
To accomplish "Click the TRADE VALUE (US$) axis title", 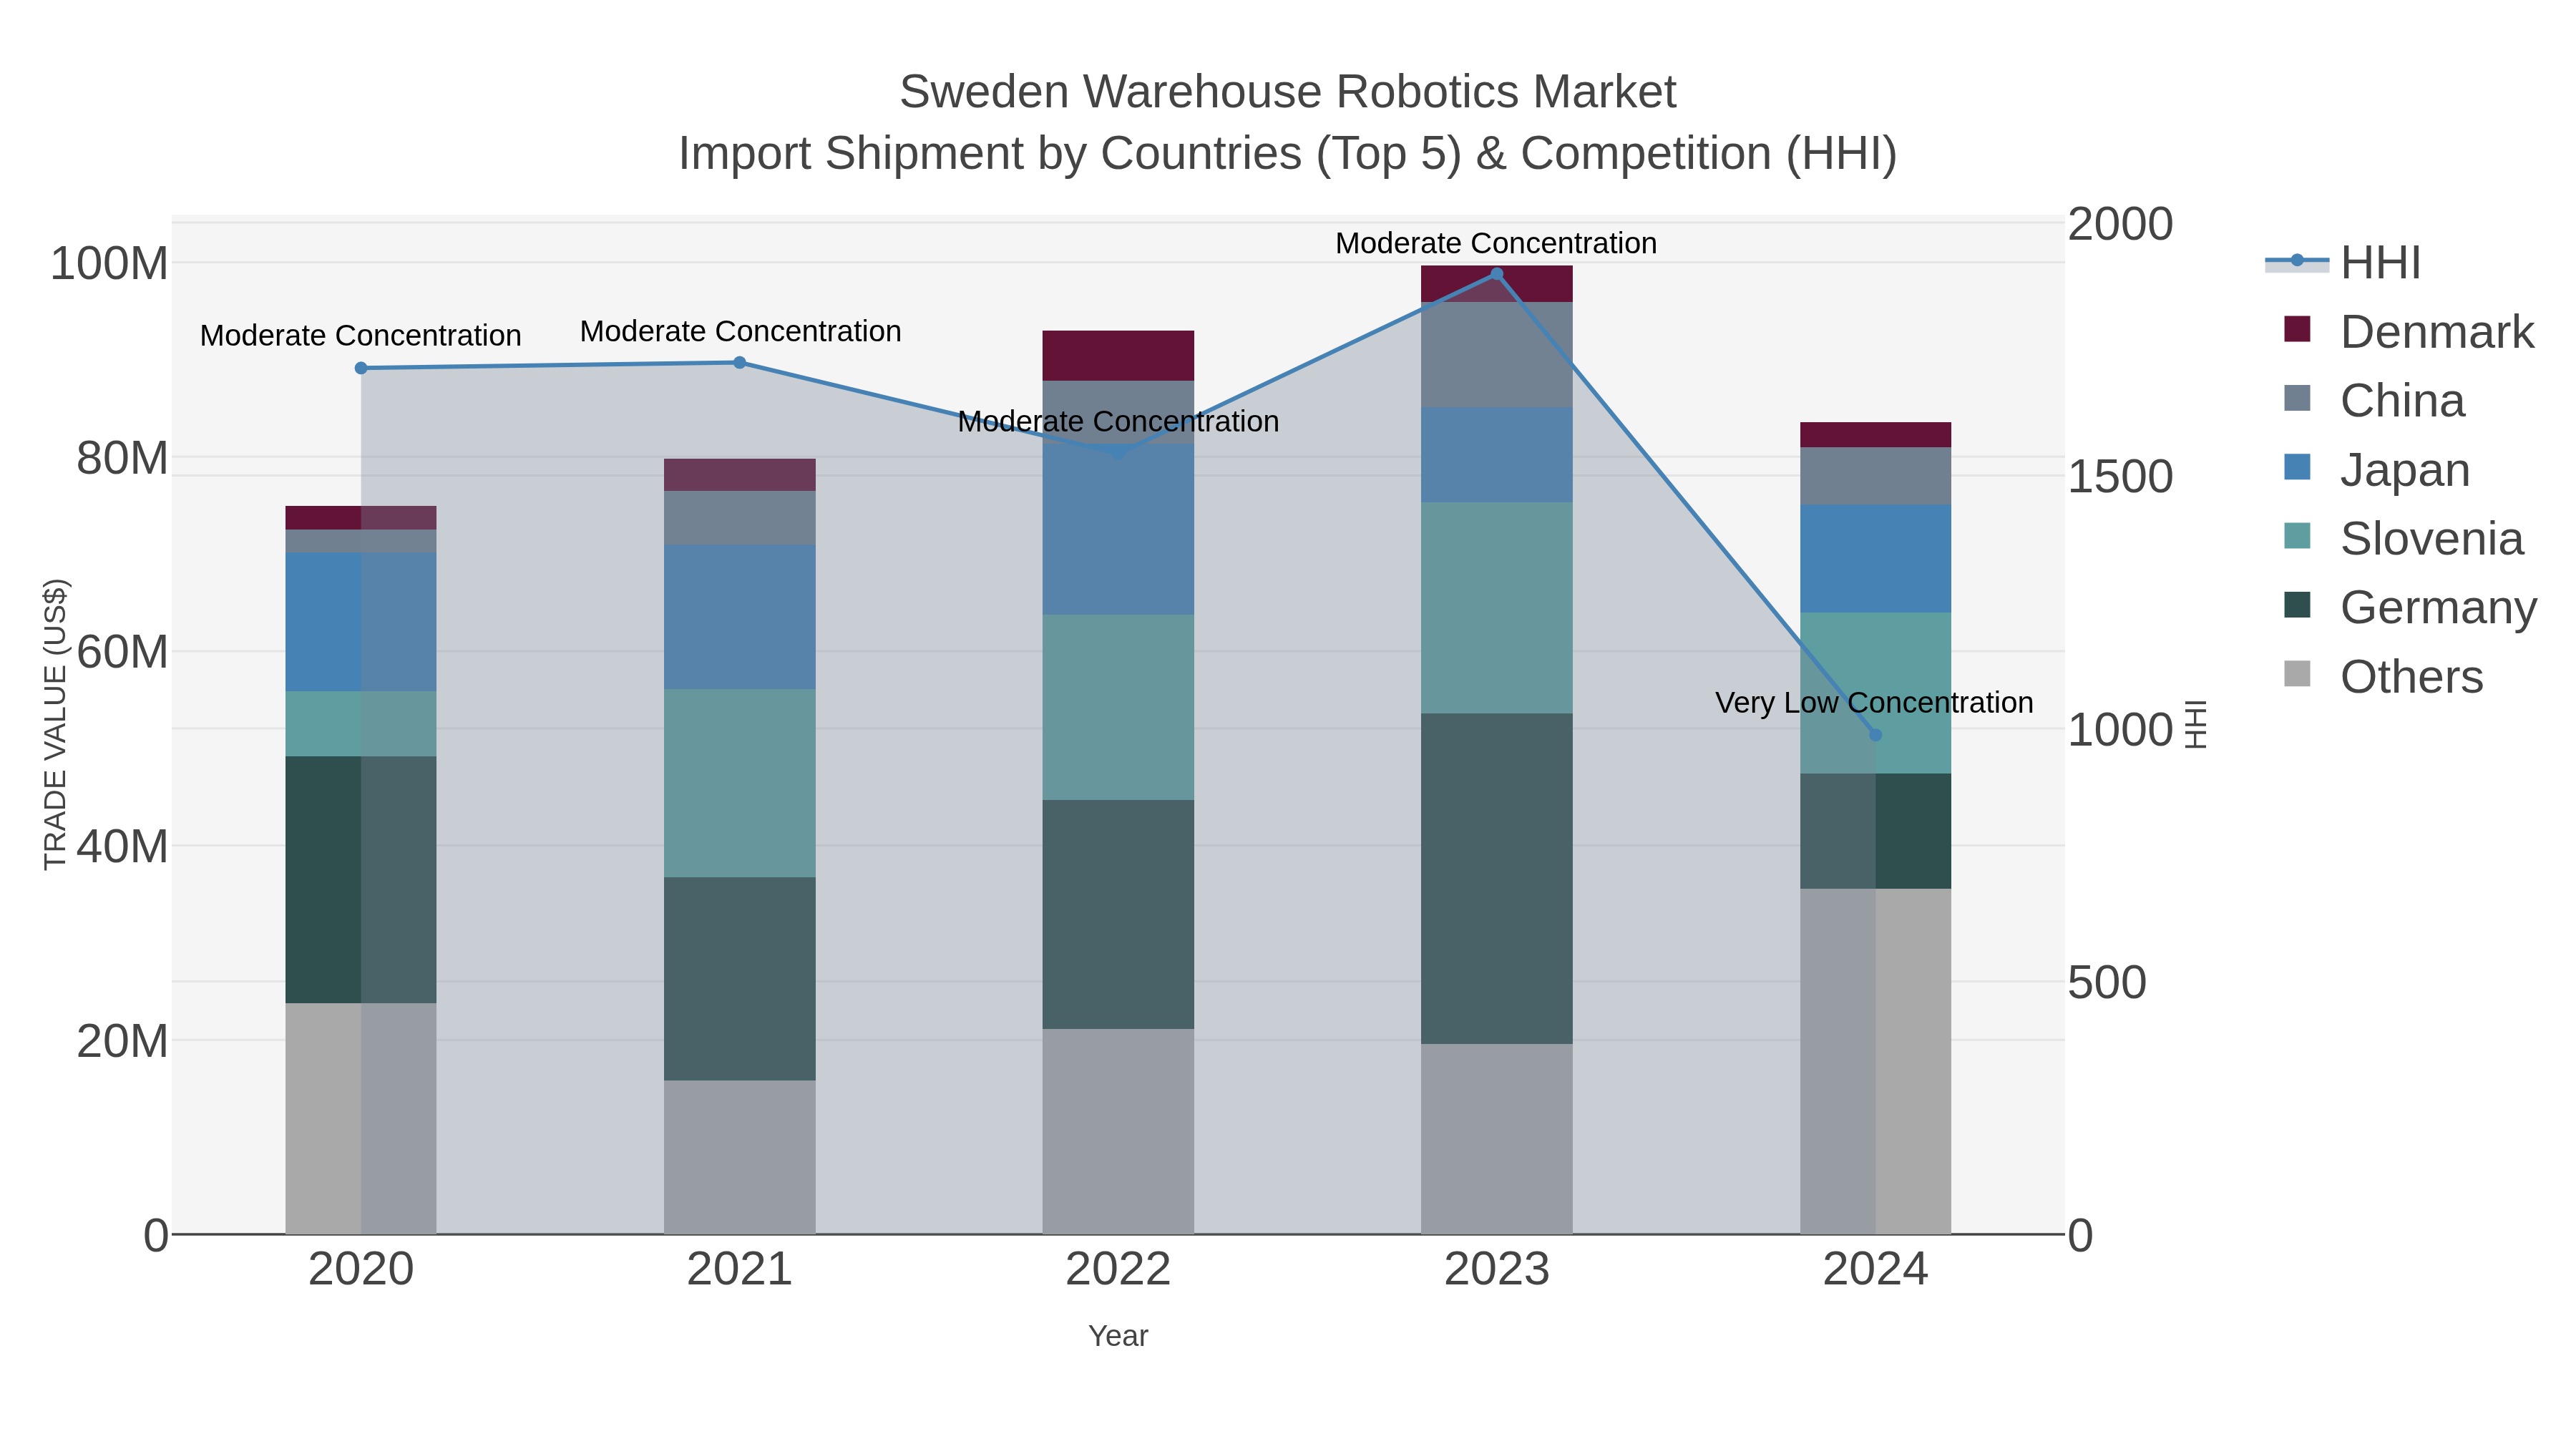I will tap(56, 724).
